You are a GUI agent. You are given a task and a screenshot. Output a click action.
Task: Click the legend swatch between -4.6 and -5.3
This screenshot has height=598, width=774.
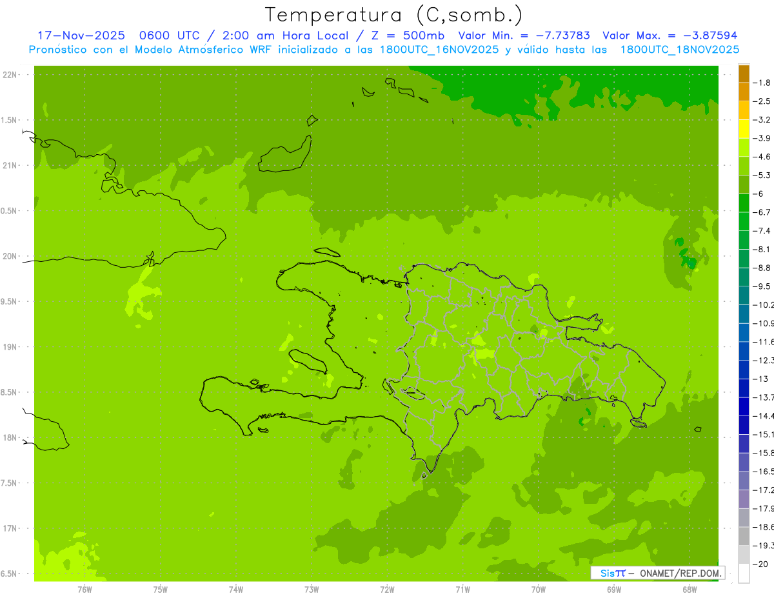(744, 166)
